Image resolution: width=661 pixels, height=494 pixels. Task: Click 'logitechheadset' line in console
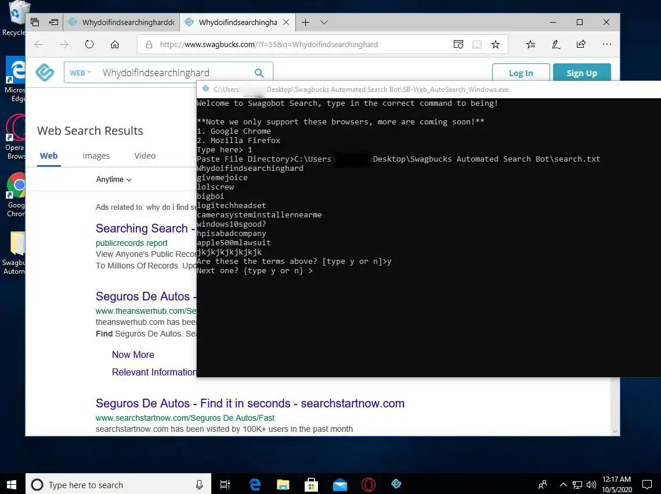pos(232,206)
